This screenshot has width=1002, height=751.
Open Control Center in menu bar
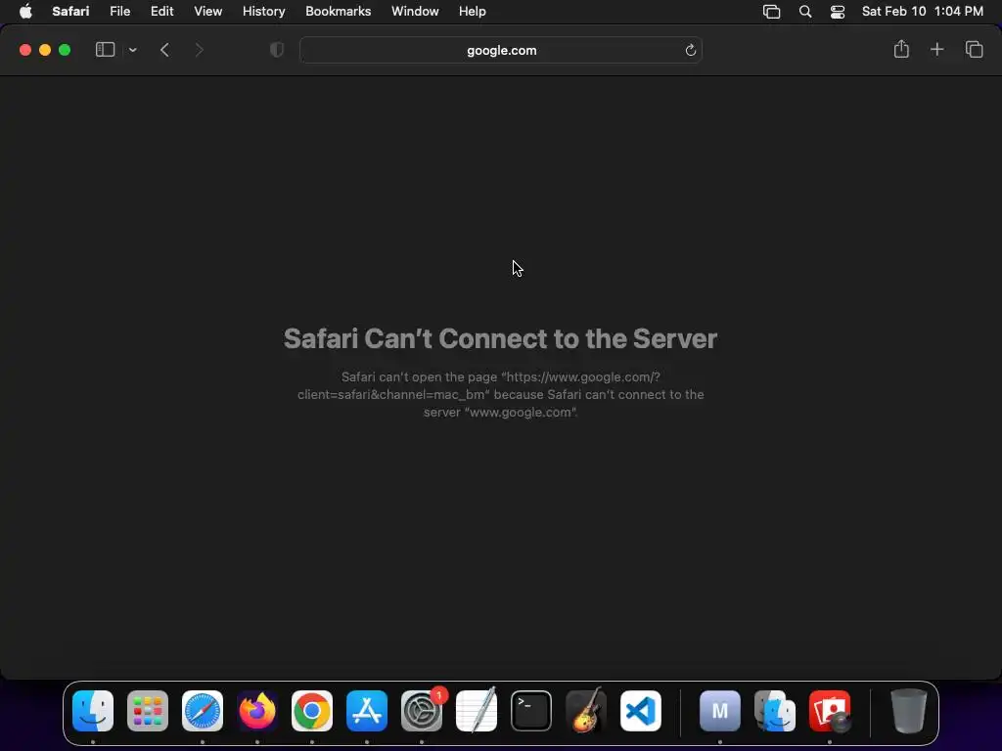pos(838,12)
